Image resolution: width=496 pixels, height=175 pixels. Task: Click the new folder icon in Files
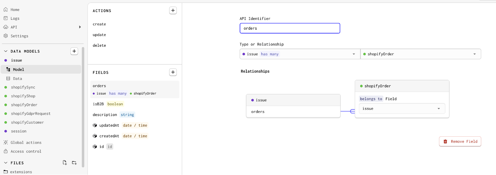[x=74, y=163]
